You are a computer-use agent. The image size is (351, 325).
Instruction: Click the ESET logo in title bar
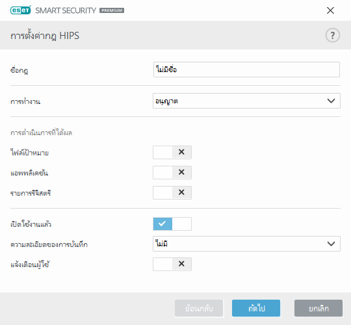pos(20,10)
